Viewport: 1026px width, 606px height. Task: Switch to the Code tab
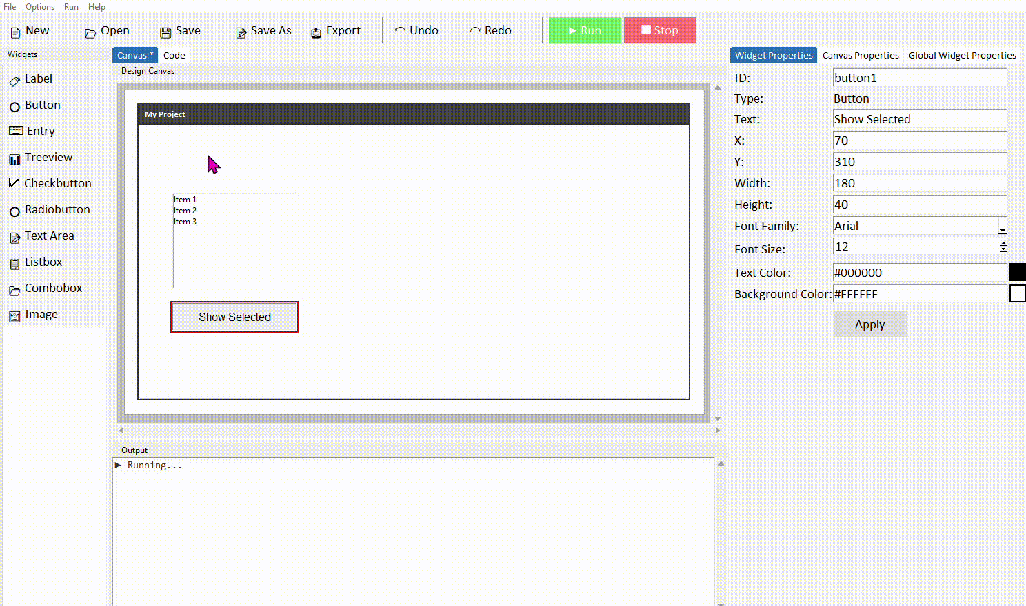click(x=174, y=55)
